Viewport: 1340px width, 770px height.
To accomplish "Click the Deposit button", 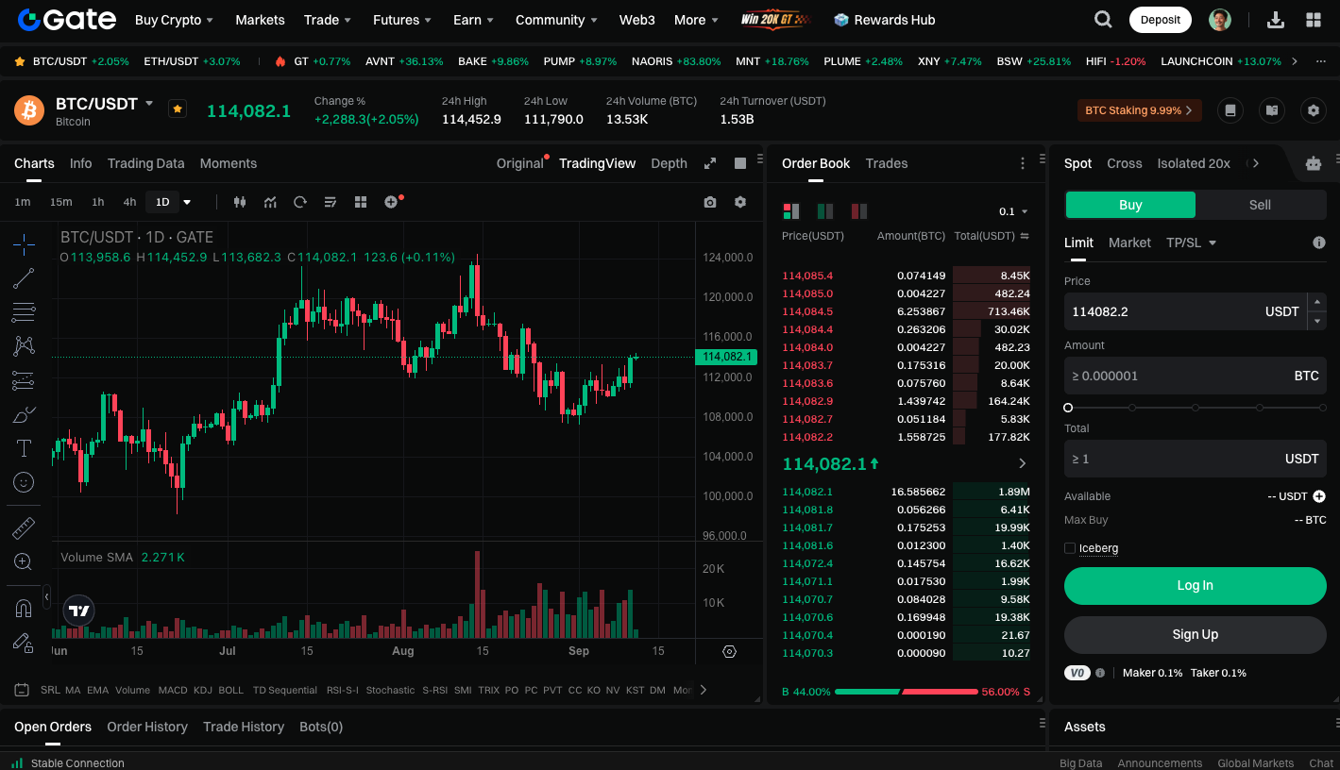I will pyautogui.click(x=1160, y=20).
